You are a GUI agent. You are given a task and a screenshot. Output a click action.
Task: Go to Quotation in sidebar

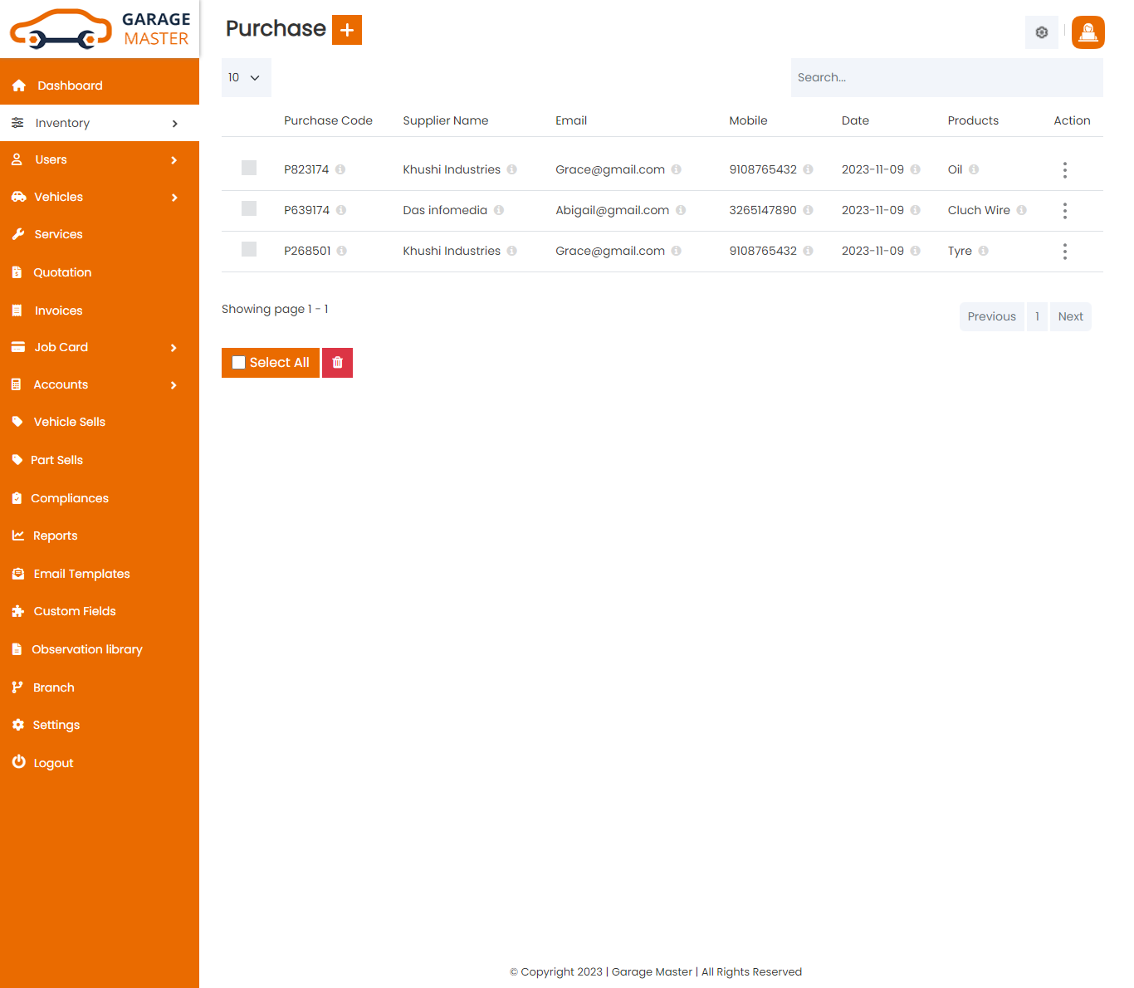62,272
